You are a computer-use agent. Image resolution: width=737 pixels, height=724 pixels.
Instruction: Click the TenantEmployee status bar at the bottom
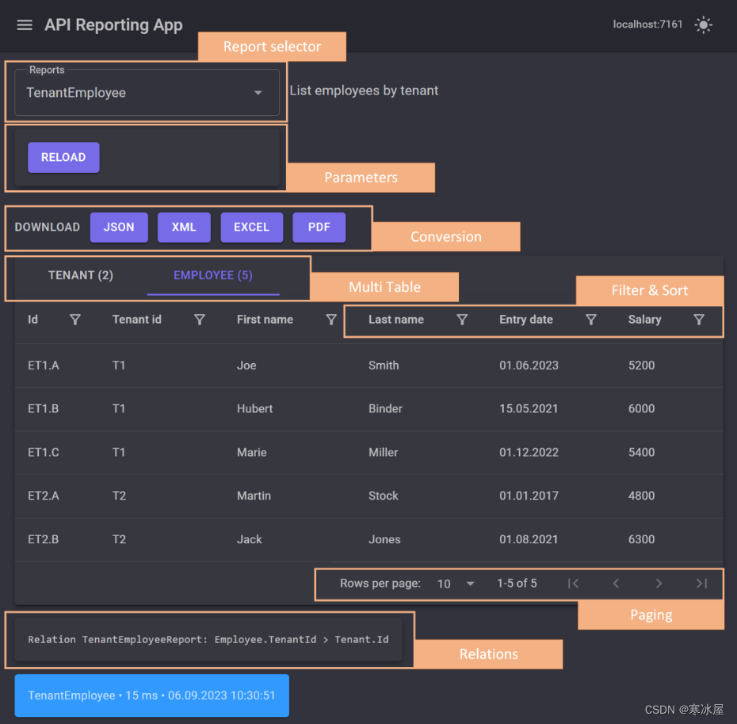click(151, 695)
